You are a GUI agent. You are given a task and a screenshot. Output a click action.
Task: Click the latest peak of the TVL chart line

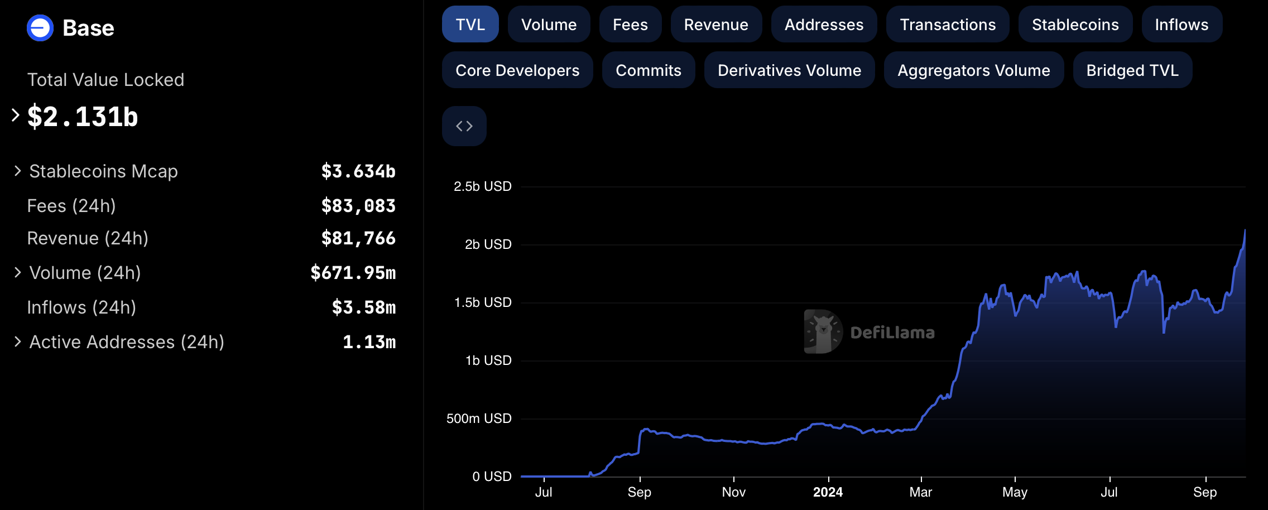[x=1245, y=230]
